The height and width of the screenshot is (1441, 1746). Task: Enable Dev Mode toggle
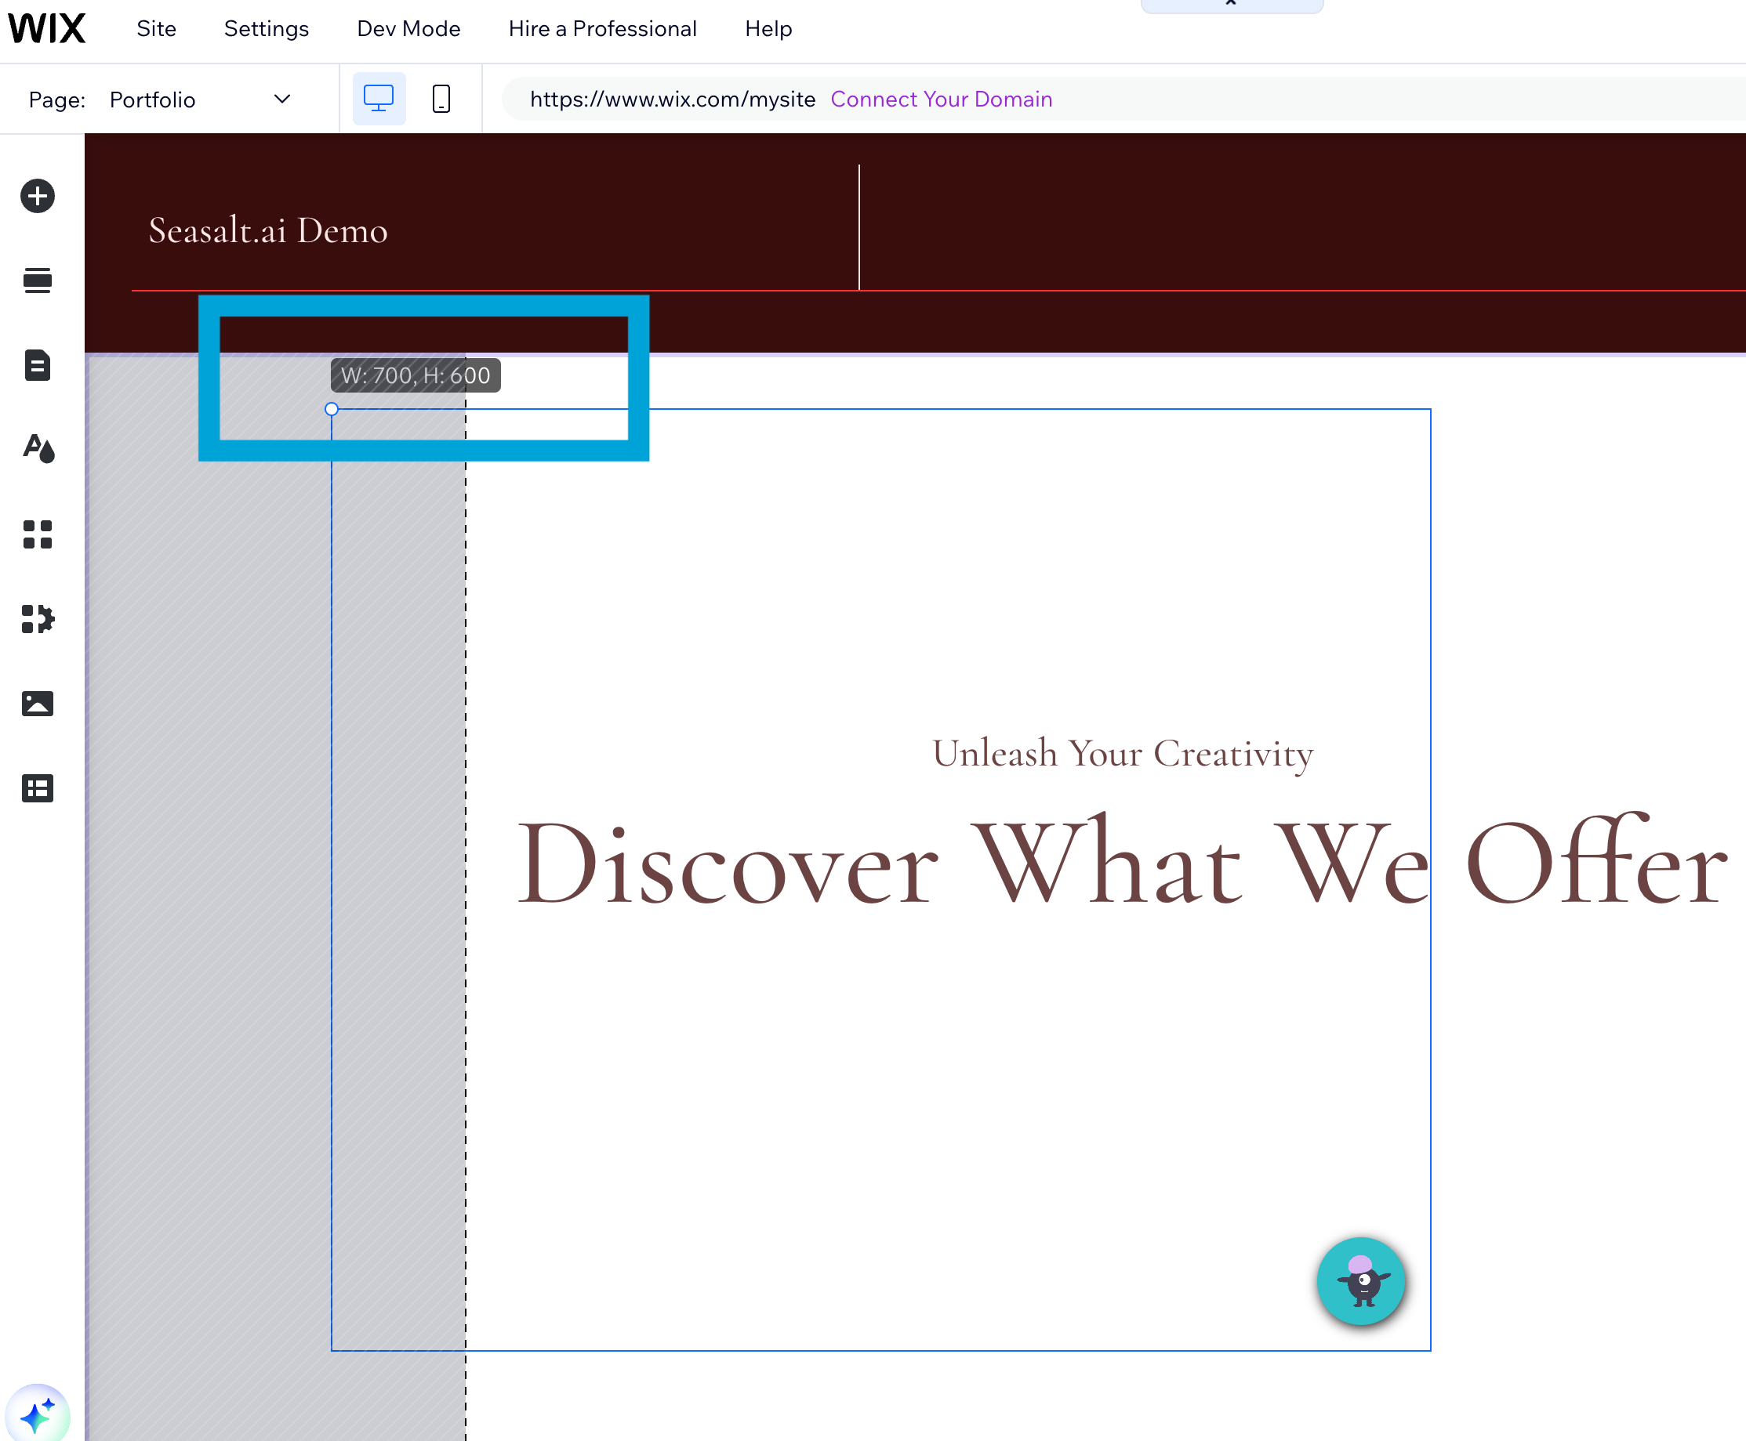pos(409,29)
